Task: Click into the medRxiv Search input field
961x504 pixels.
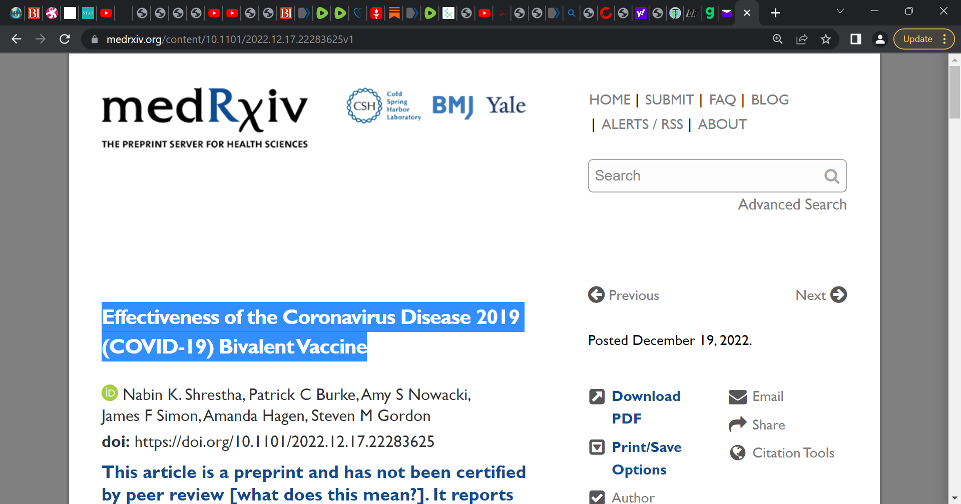Action: tap(706, 176)
